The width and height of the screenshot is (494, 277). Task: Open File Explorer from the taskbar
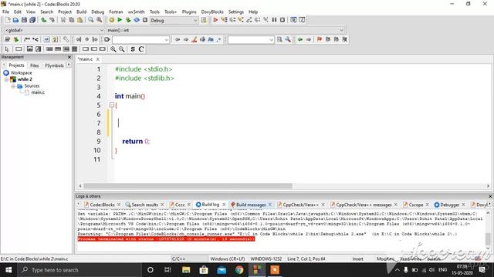pos(186,270)
